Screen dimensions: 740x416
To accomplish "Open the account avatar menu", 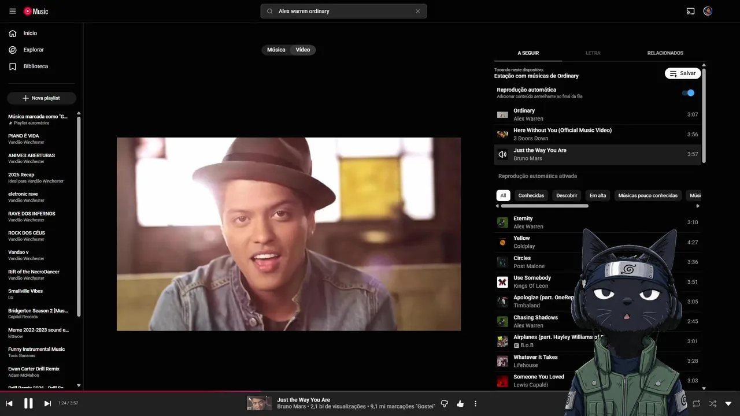I will [708, 11].
